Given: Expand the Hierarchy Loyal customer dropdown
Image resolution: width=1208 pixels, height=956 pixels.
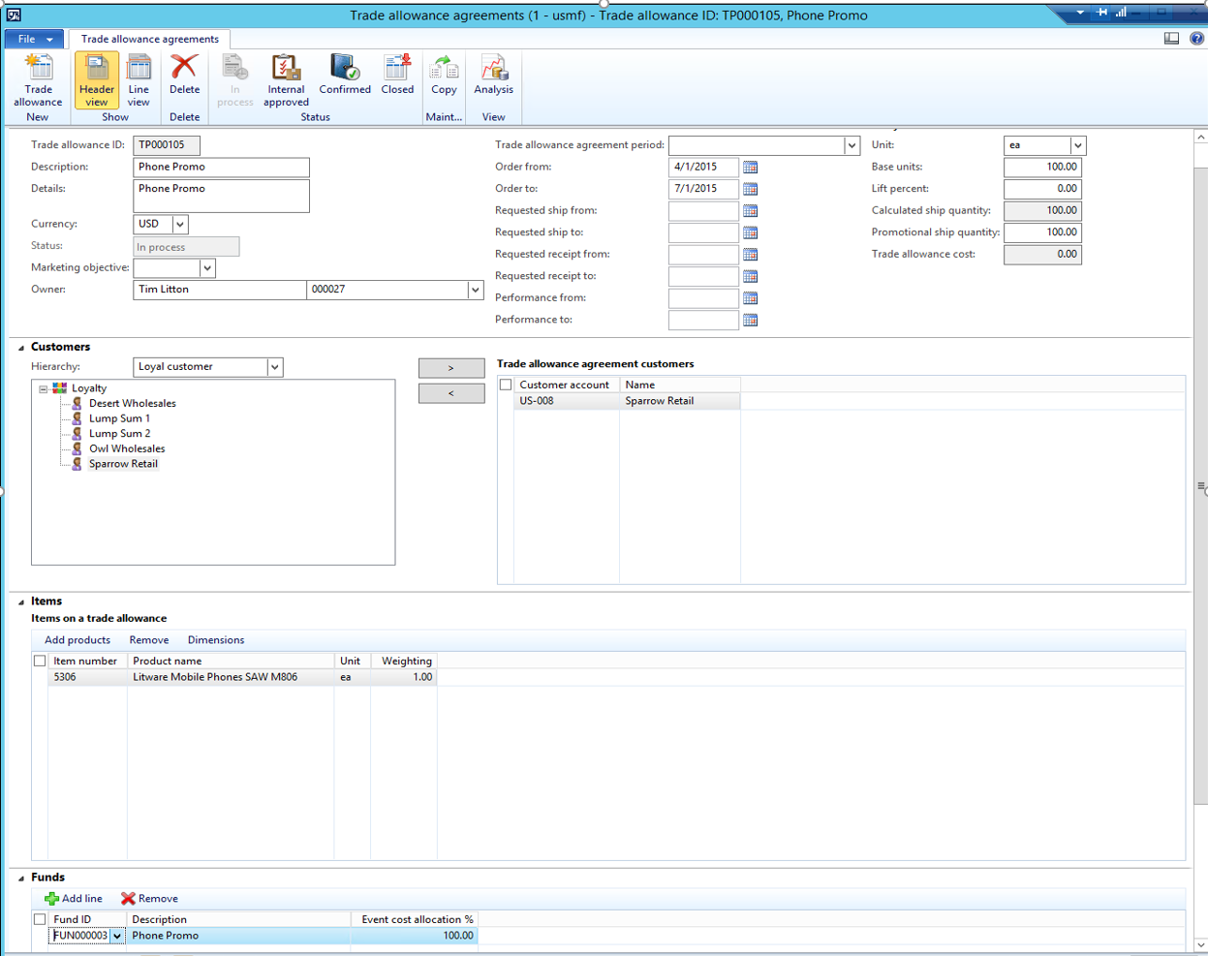Looking at the screenshot, I should tap(274, 367).
